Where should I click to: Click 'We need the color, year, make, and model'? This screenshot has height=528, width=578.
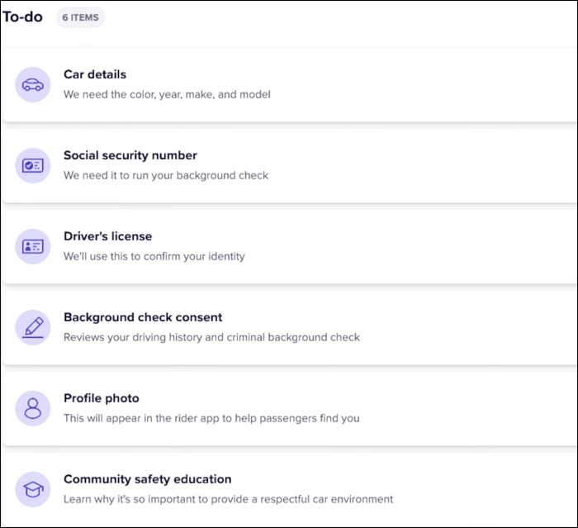coord(167,94)
